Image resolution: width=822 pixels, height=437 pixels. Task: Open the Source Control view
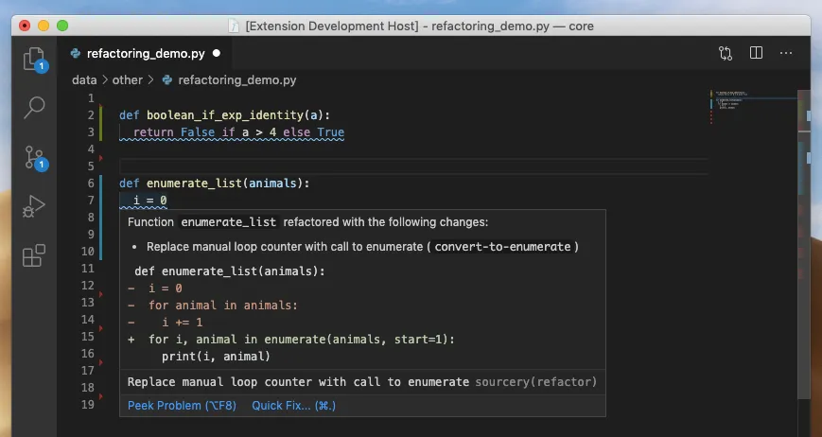point(34,157)
